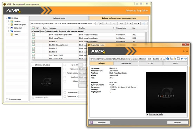Viewport: 193px width, 130px height.
Task: Open the waveform button dropdown arrow
Action: 131,23
